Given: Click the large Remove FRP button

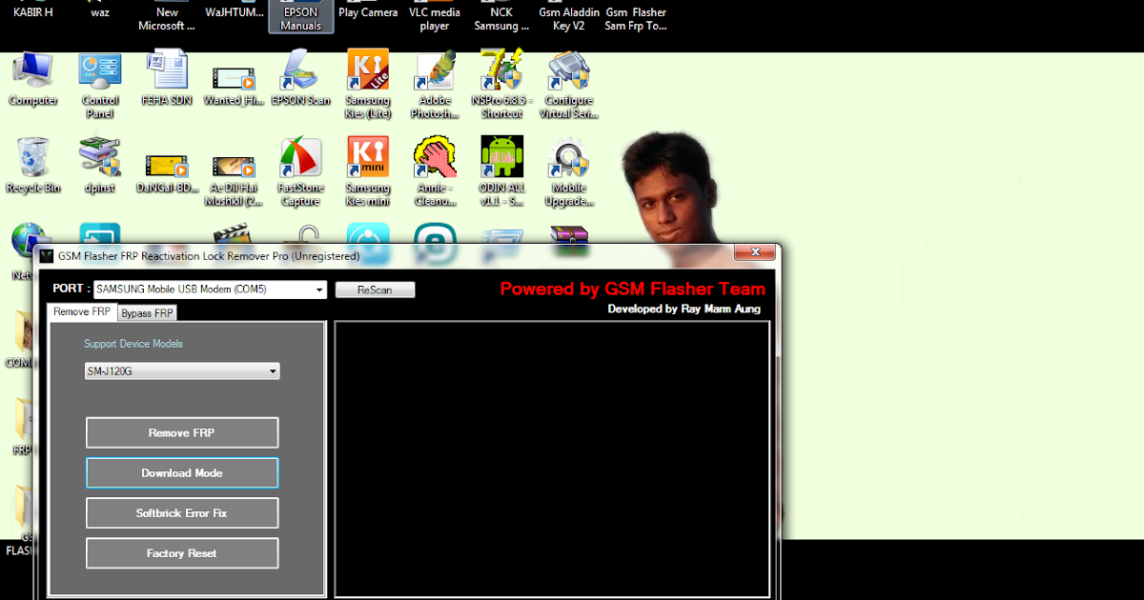Looking at the screenshot, I should [x=182, y=432].
